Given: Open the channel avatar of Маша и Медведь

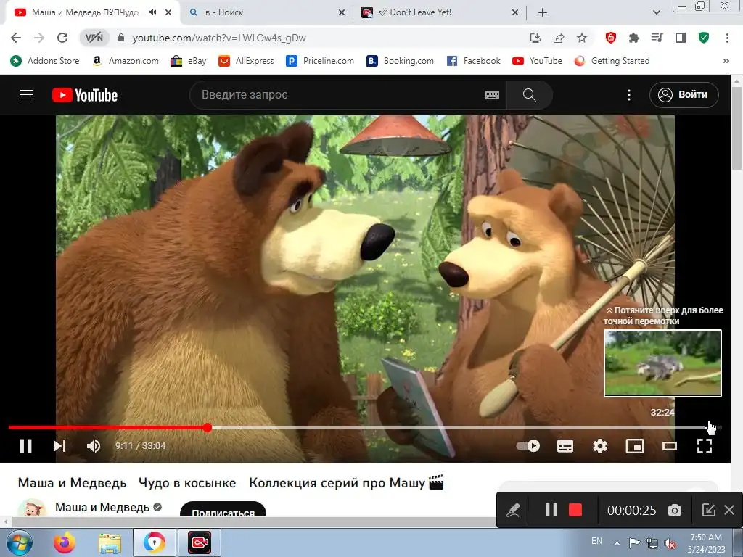Looking at the screenshot, I should pyautogui.click(x=32, y=508).
